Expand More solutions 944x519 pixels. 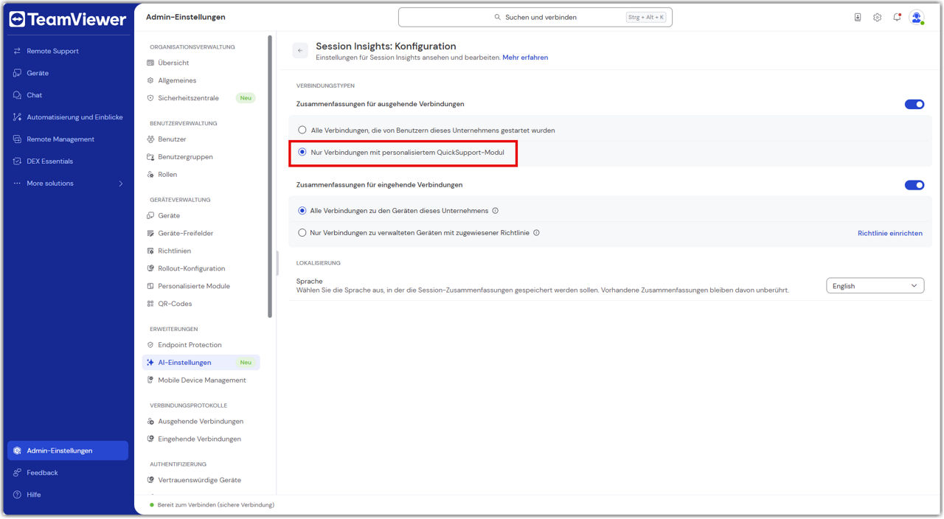68,184
